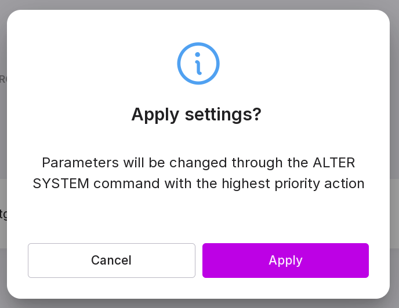Click the dimmed backdrop above the dialog
This screenshot has height=308, width=399.
[198, 4]
